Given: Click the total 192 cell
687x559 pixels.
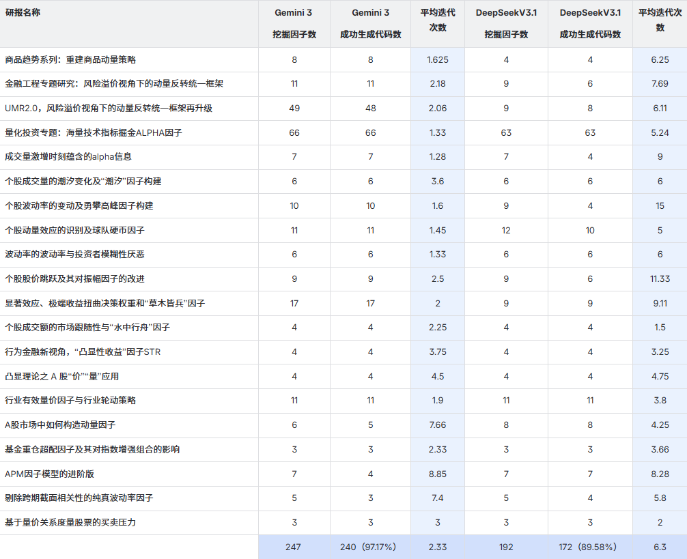Looking at the screenshot, I should click(x=506, y=547).
